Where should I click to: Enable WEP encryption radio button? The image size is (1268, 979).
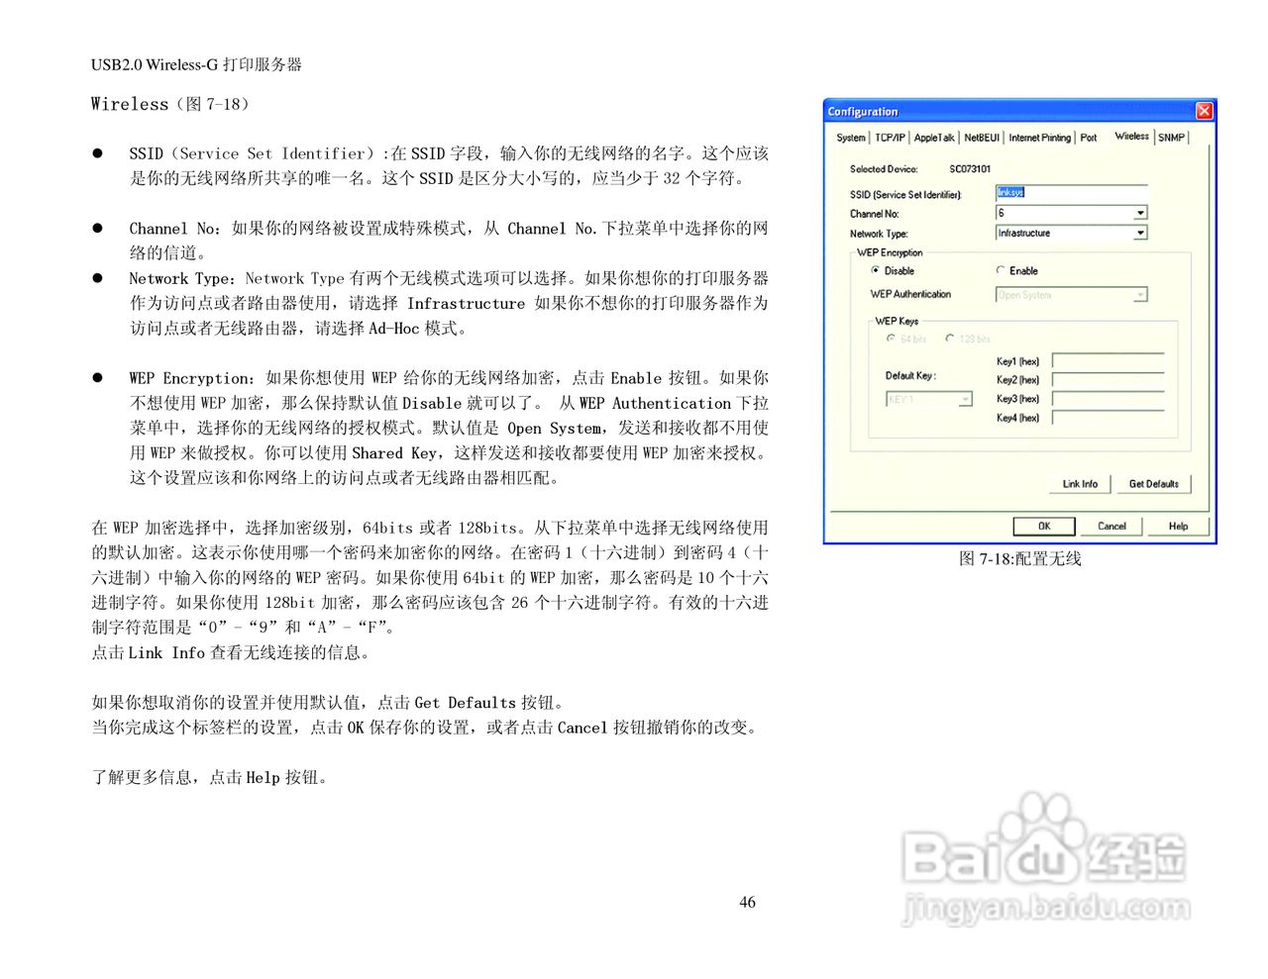[x=1001, y=270]
